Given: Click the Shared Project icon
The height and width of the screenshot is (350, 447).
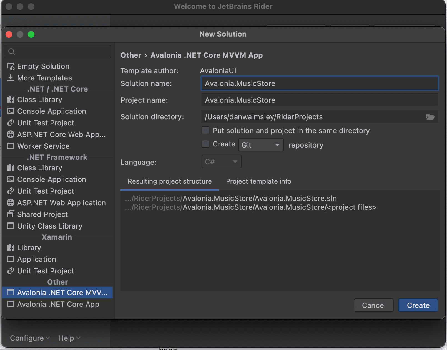Looking at the screenshot, I should pyautogui.click(x=11, y=214).
